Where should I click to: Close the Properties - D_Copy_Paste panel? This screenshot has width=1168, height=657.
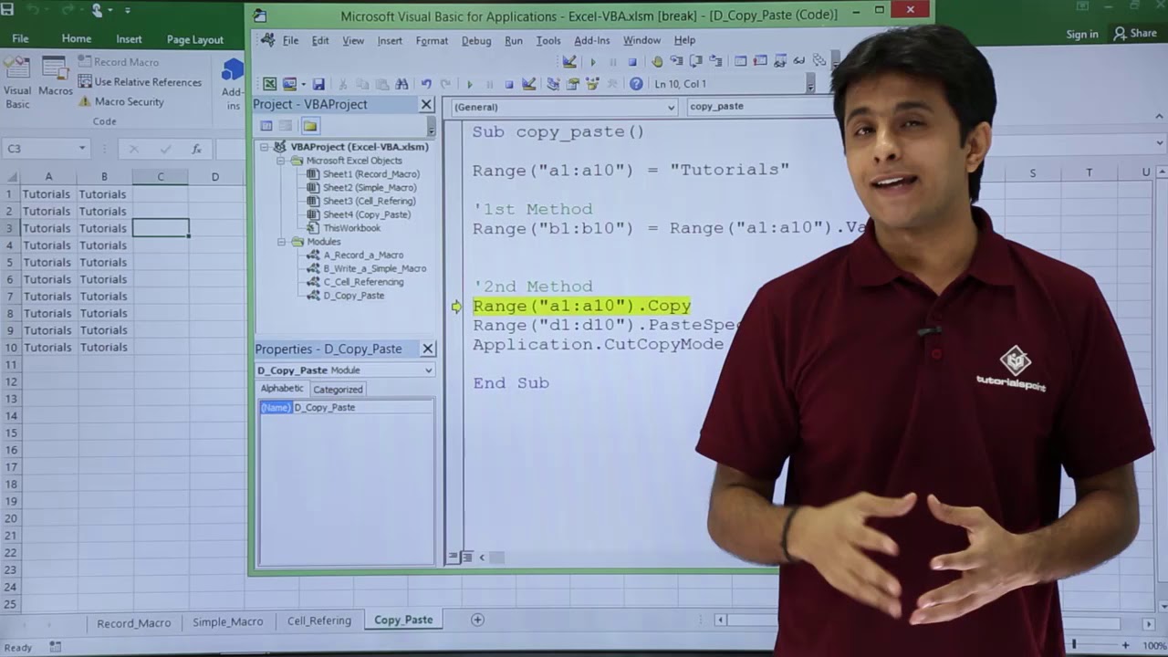427,349
